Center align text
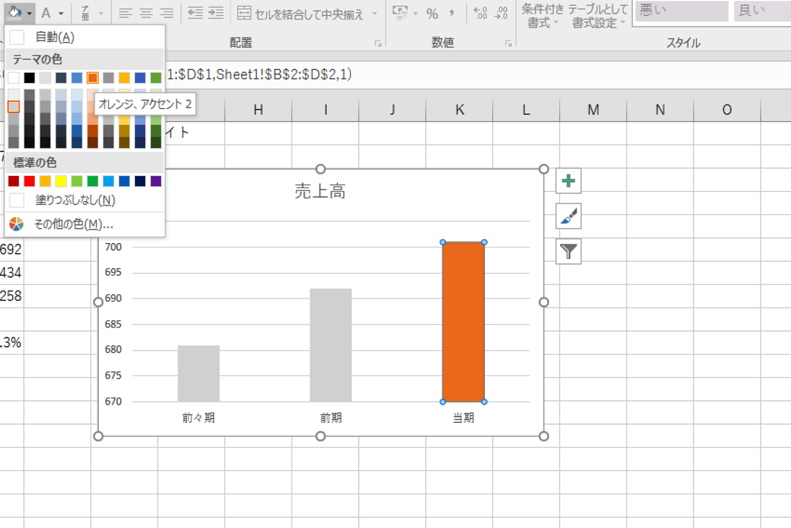Screen dimensions: 791x528 147,13
